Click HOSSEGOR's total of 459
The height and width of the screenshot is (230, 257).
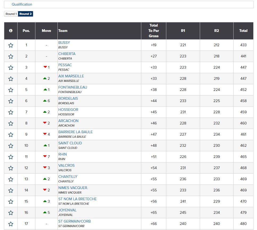243,112
